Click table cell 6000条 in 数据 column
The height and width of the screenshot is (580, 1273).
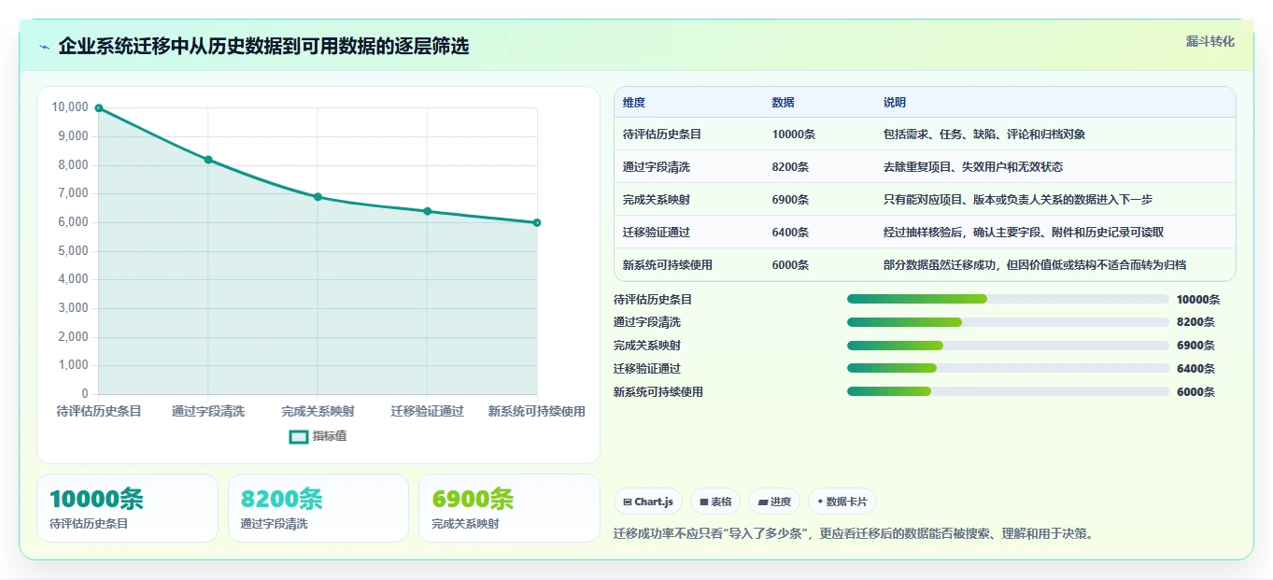(x=791, y=265)
